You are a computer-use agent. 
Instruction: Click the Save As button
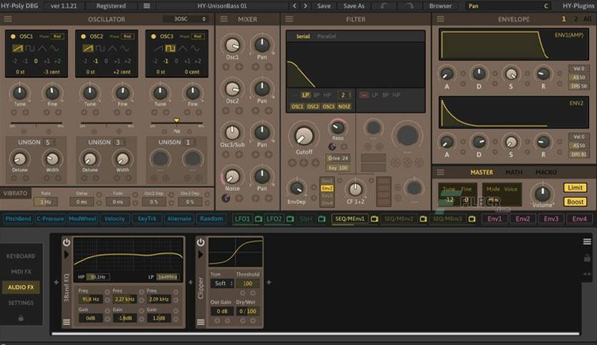353,6
